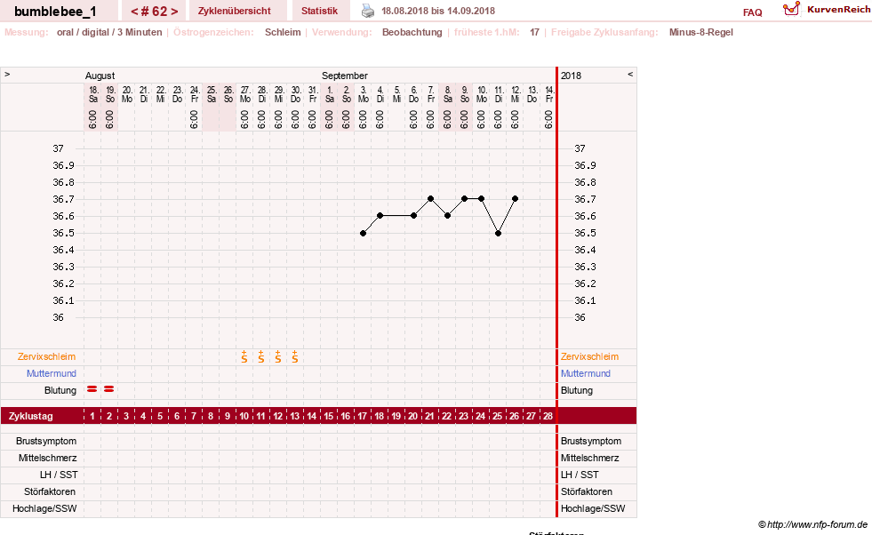Click the left LH / SST row label

tap(59, 475)
